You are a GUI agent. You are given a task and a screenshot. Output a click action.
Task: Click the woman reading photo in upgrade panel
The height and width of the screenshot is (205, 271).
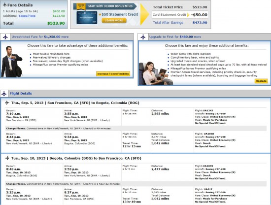pyautogui.click(x=156, y=73)
